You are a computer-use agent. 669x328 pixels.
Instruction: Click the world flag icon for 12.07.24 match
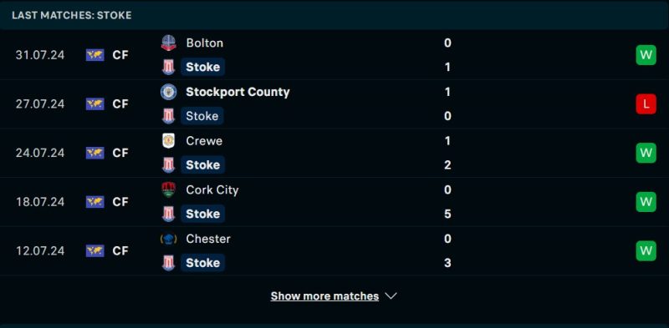94,250
